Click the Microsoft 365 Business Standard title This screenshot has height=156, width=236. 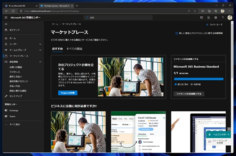point(196,66)
